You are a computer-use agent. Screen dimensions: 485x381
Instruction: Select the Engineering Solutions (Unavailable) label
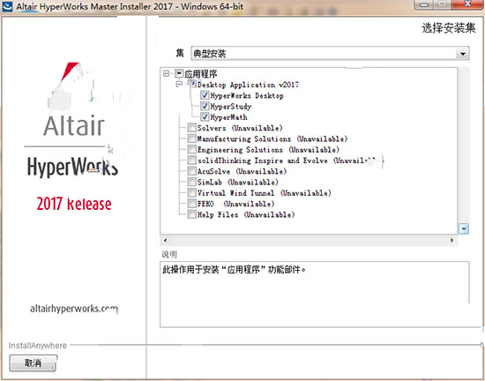(x=268, y=150)
